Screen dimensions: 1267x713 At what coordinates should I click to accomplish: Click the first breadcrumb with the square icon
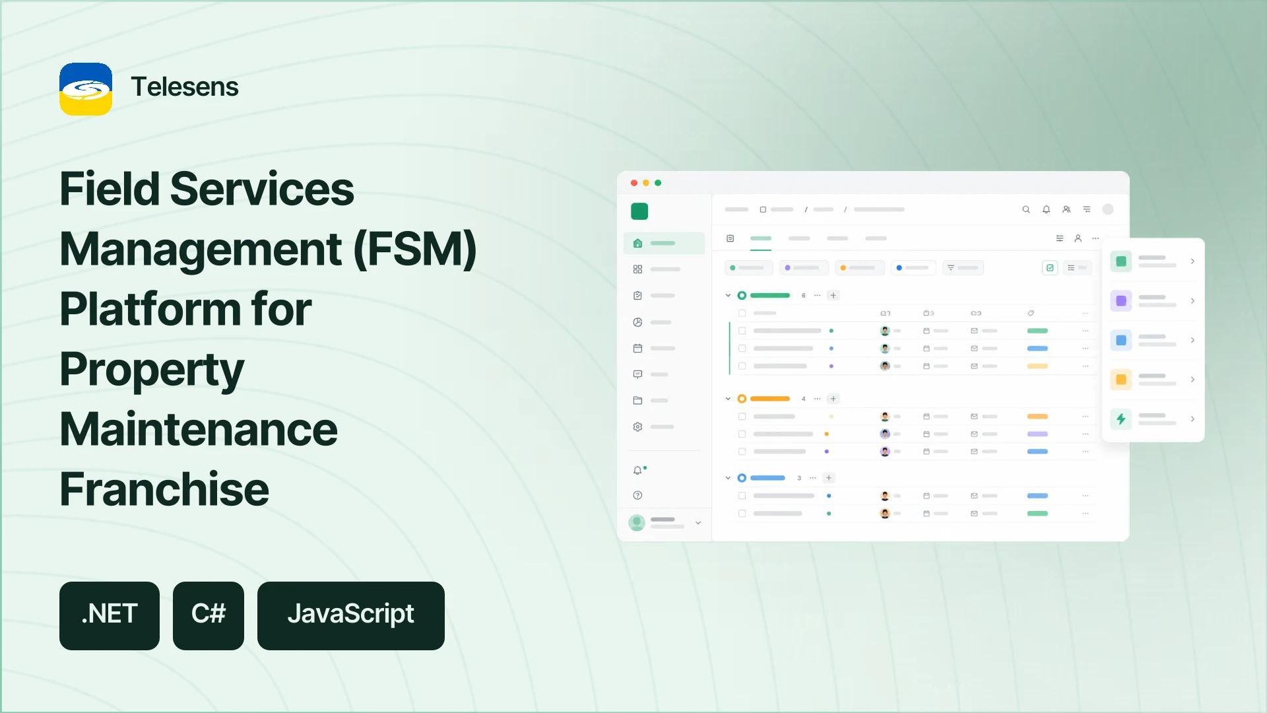coord(777,209)
